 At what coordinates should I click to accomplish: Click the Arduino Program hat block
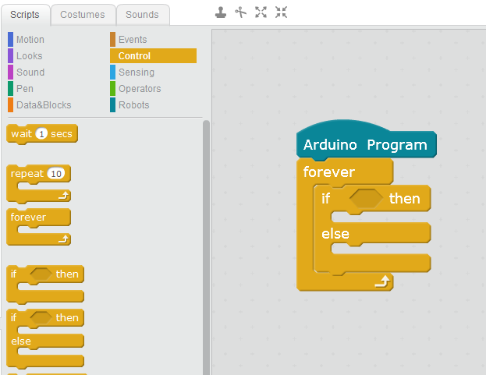click(x=367, y=140)
